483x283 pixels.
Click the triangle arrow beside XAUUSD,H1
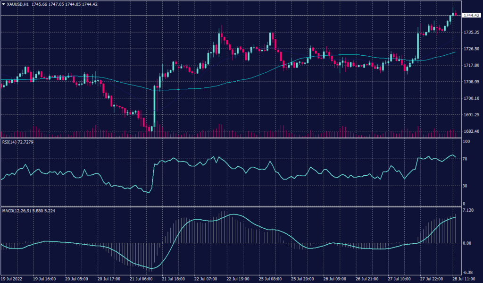4,4
